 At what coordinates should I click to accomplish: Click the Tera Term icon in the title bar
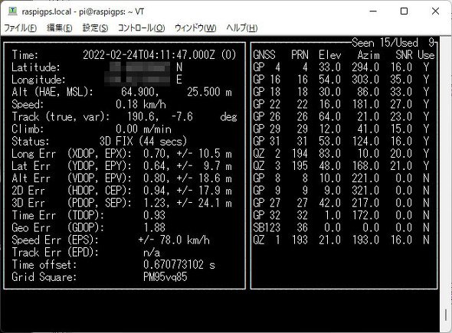[x=12, y=11]
